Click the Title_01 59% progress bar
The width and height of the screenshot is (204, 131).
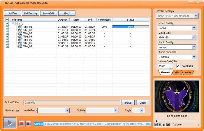coord(131,27)
